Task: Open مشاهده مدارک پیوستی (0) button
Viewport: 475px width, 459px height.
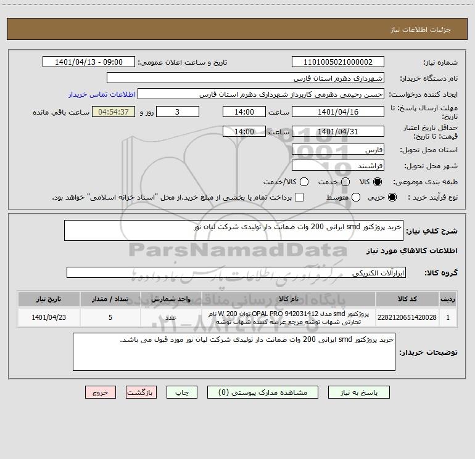Action: click(263, 392)
